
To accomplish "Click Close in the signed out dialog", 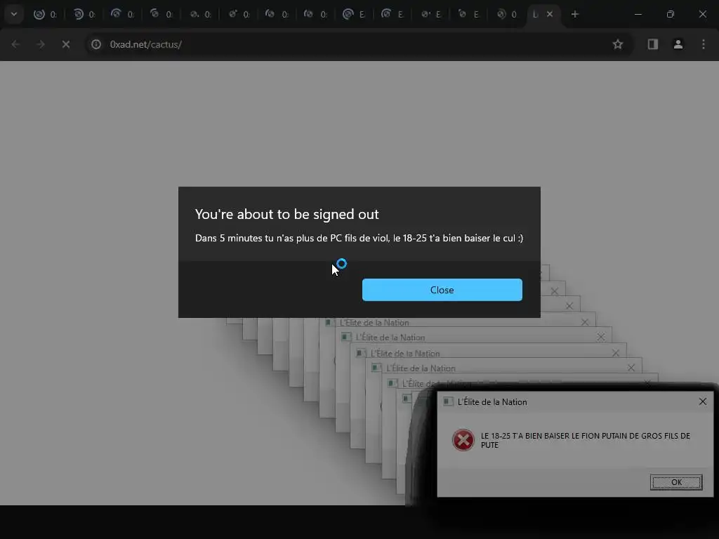I will tap(442, 290).
